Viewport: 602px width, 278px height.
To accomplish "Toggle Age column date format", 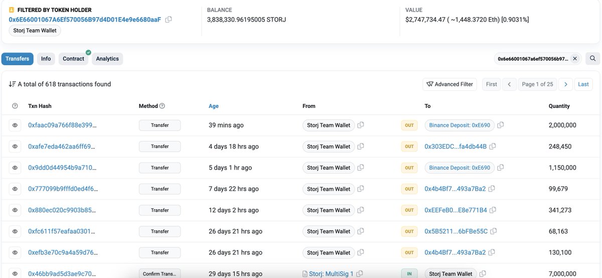I will pyautogui.click(x=214, y=106).
